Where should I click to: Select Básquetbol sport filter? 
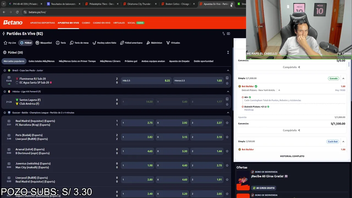pyautogui.click(x=44, y=43)
